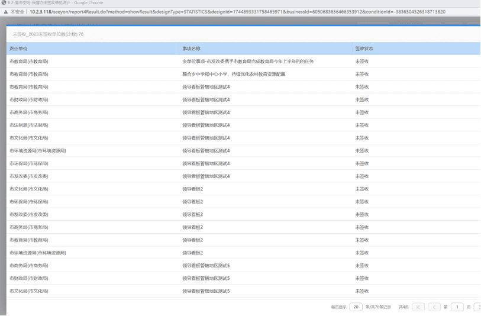Image resolution: width=481 pixels, height=316 pixels.
Task: Click 市教育局 in the 领导看板管辖地区测试4 row
Action: click(x=29, y=87)
